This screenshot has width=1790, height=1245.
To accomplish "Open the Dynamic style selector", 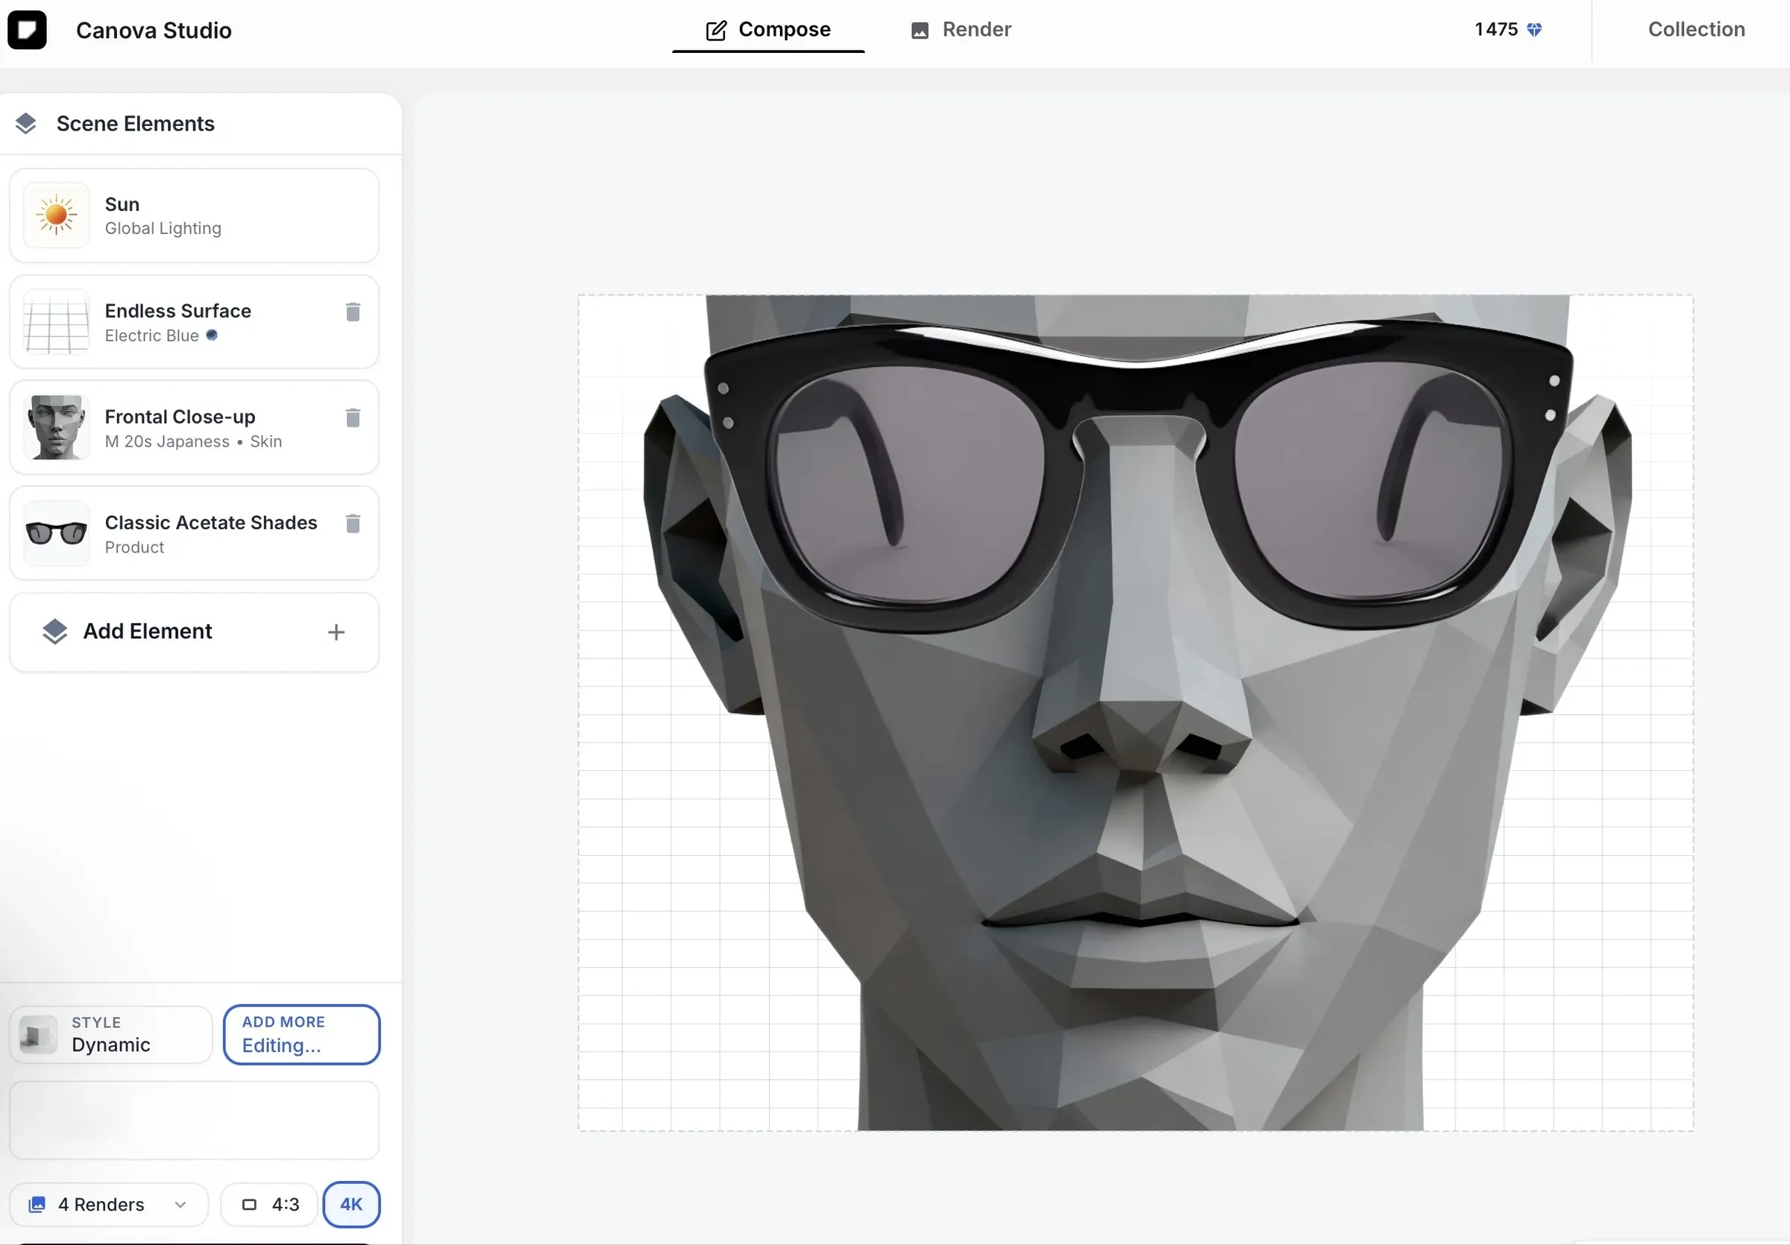I will point(110,1035).
